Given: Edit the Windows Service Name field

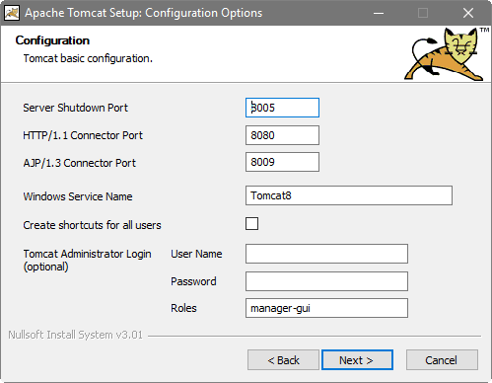Looking at the screenshot, I should [x=349, y=195].
